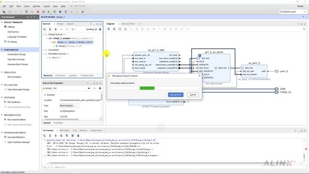Open Diagram settings gear at right edge
The height and width of the screenshot is (174, 309).
304,29
